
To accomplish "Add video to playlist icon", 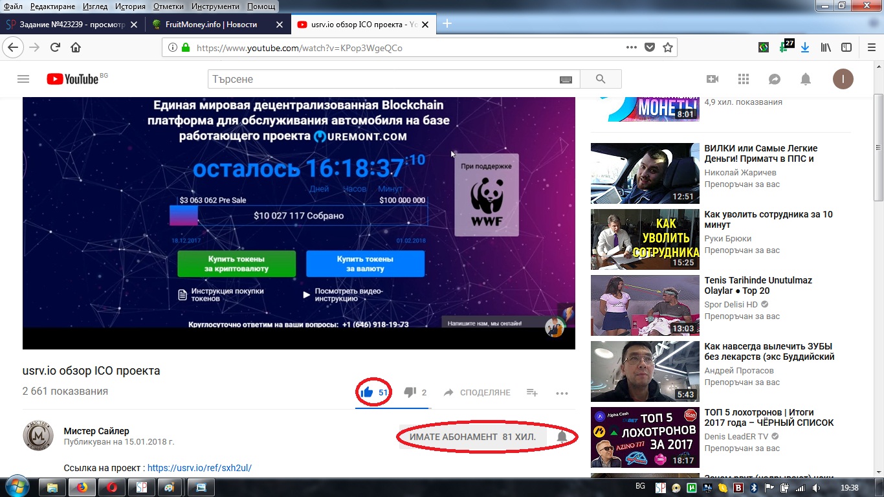I will pyautogui.click(x=532, y=392).
